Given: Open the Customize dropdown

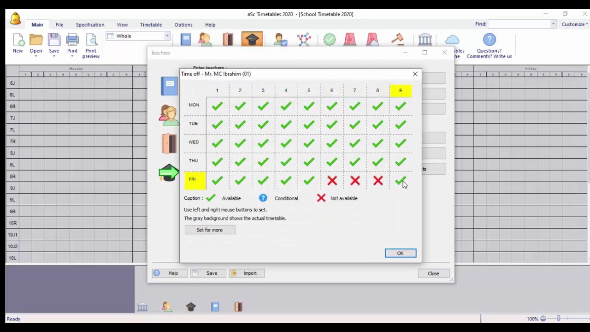Looking at the screenshot, I should pyautogui.click(x=575, y=24).
